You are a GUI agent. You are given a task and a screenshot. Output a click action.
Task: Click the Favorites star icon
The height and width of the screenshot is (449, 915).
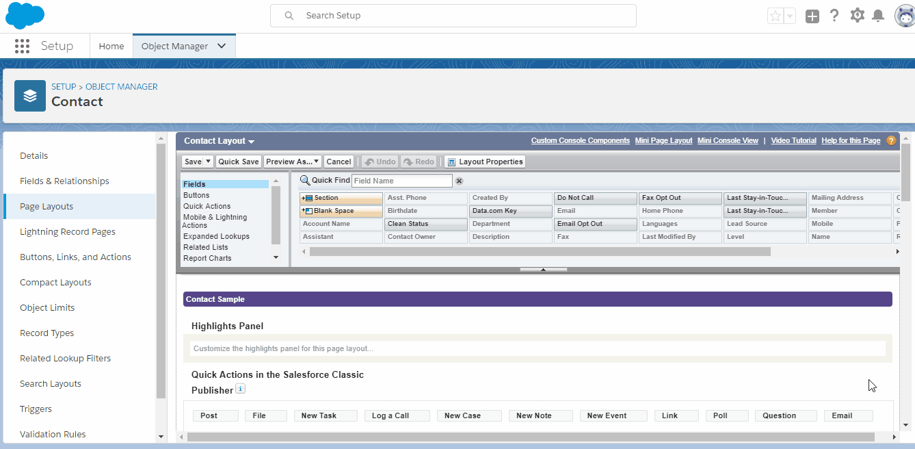pyautogui.click(x=775, y=16)
